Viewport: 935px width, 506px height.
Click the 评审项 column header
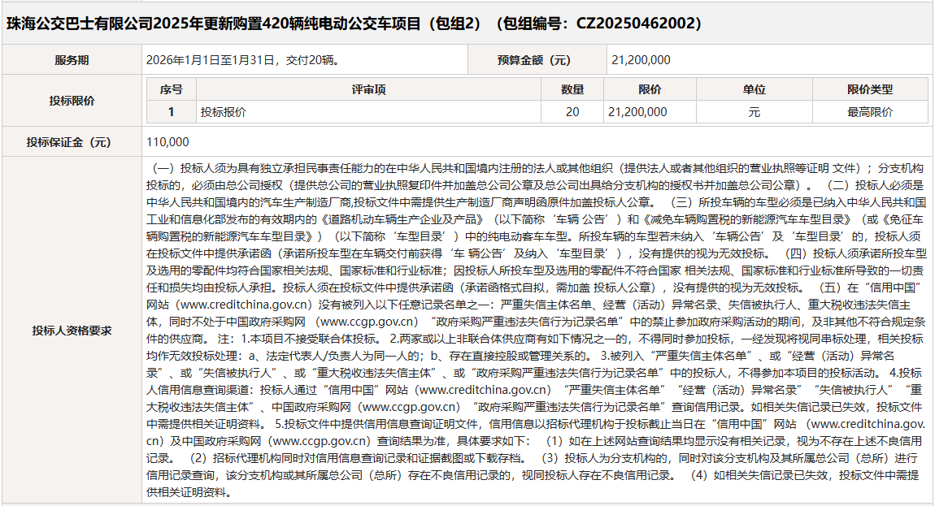point(368,89)
